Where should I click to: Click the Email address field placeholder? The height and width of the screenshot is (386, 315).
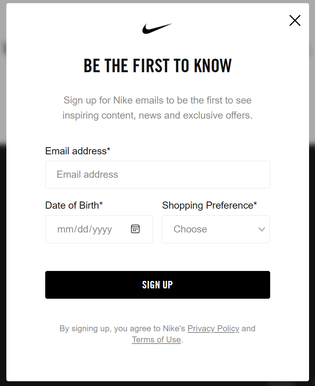(x=88, y=175)
